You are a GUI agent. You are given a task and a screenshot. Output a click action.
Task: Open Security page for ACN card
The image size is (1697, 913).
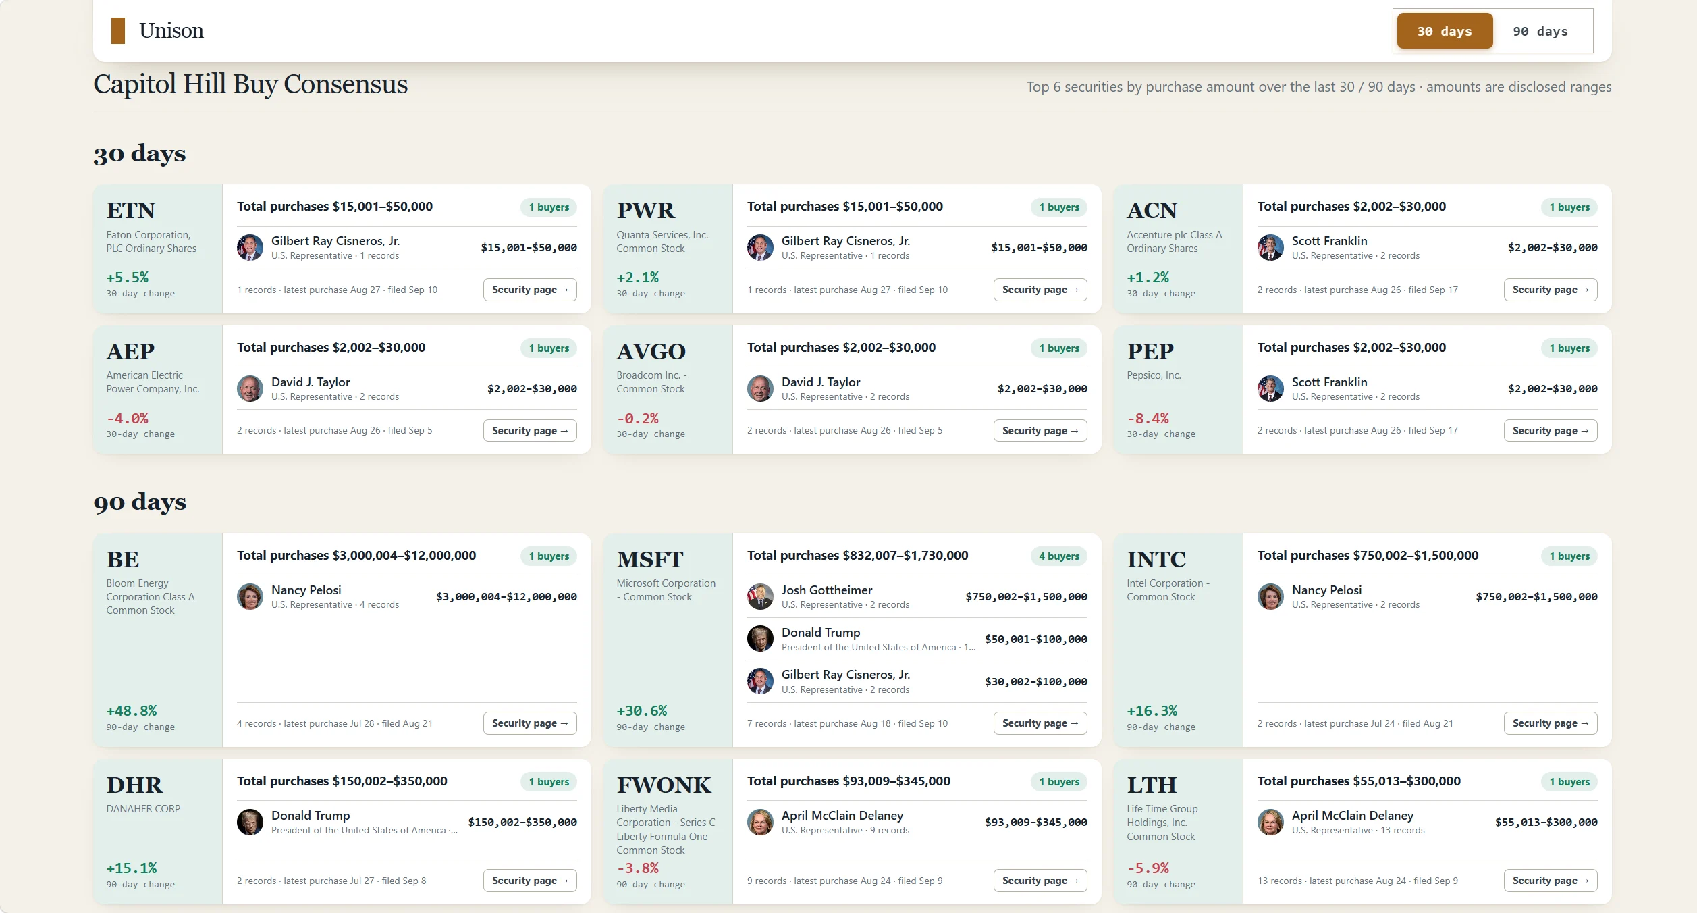(x=1551, y=290)
